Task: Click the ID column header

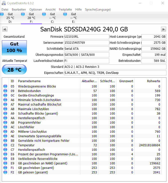Action: tap(12, 81)
